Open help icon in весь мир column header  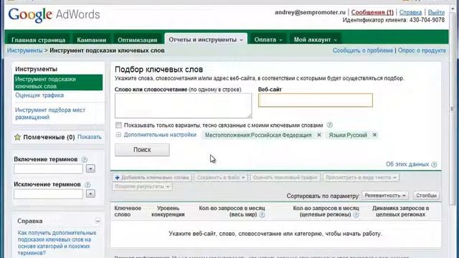click(x=262, y=215)
